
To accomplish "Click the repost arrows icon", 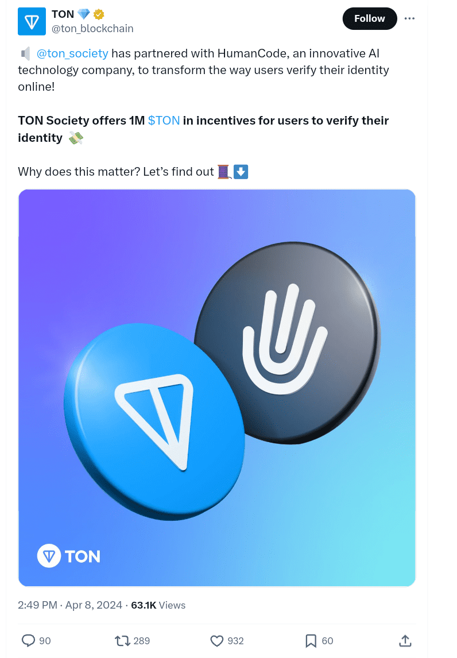I will [x=122, y=640].
